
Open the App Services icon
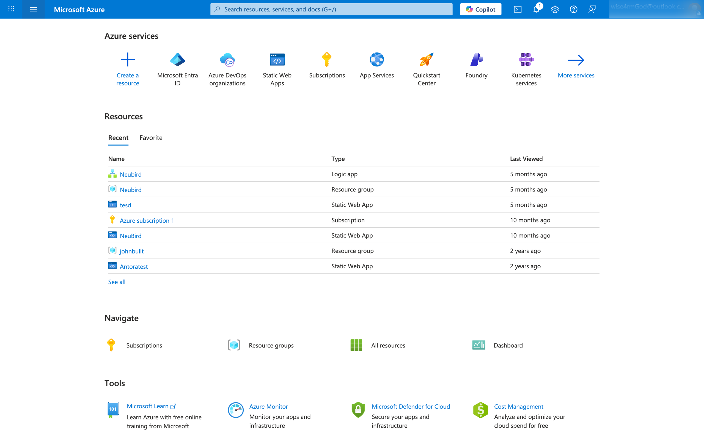click(x=376, y=60)
